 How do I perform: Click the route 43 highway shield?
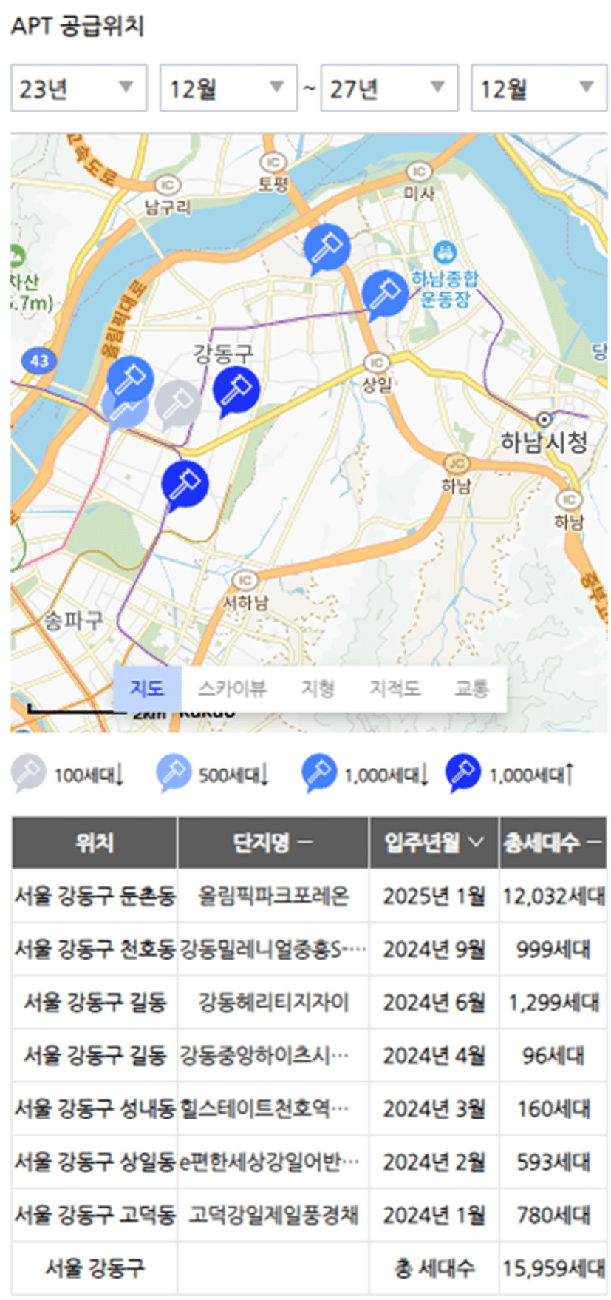(x=39, y=361)
